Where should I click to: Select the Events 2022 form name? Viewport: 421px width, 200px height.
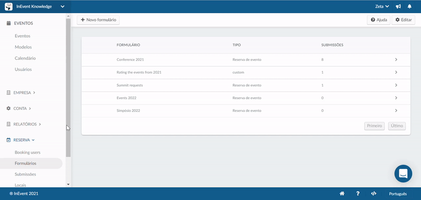click(126, 98)
